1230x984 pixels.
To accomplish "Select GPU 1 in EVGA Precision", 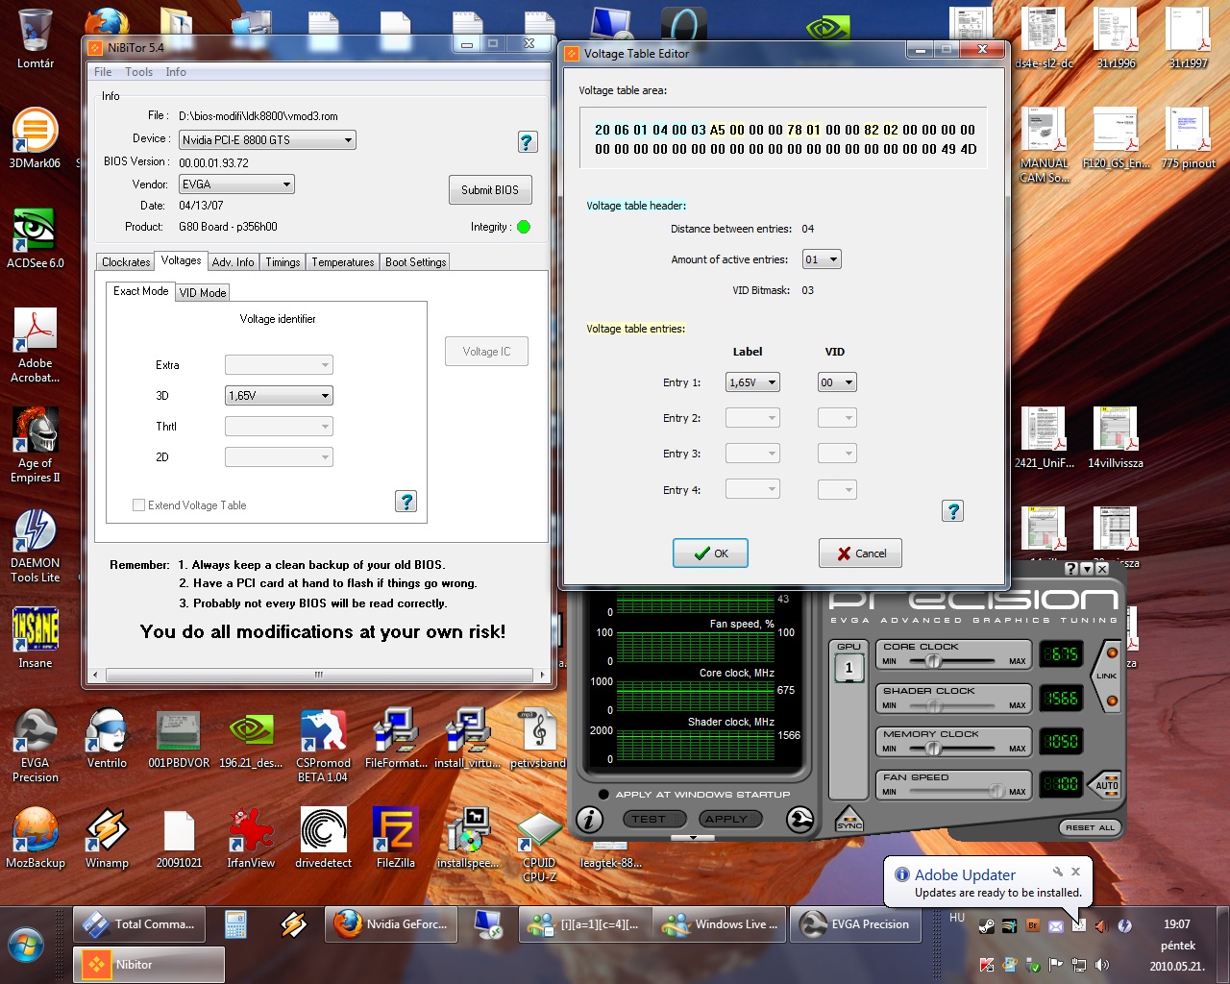I will (849, 668).
